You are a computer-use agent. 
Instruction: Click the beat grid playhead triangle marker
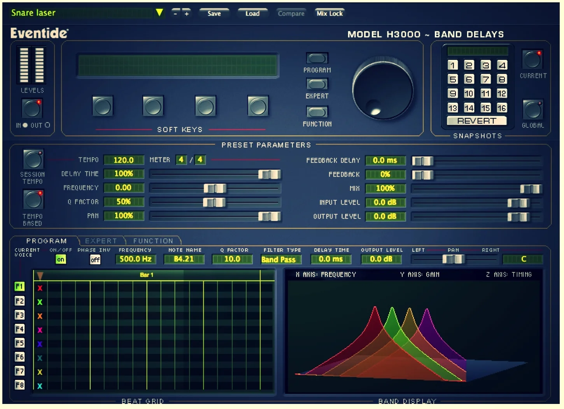[x=40, y=276]
